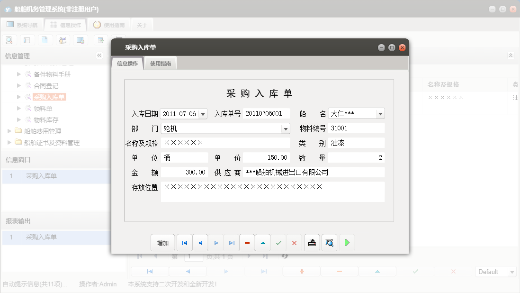520x293 pixels.
Task: Collapse the 信息管理 panel with the chevron
Action: point(99,55)
